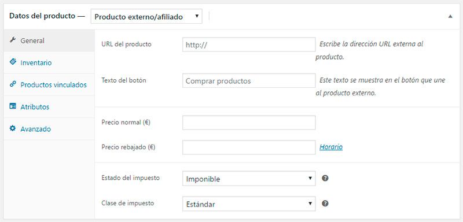Click the Atributos list icon
The height and width of the screenshot is (222, 463).
12,106
